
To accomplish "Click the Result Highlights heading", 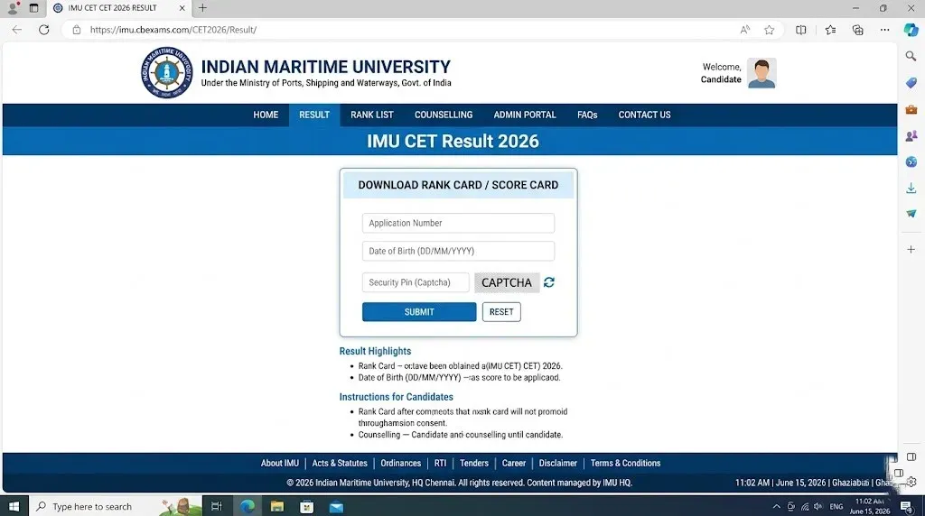I will click(x=375, y=351).
